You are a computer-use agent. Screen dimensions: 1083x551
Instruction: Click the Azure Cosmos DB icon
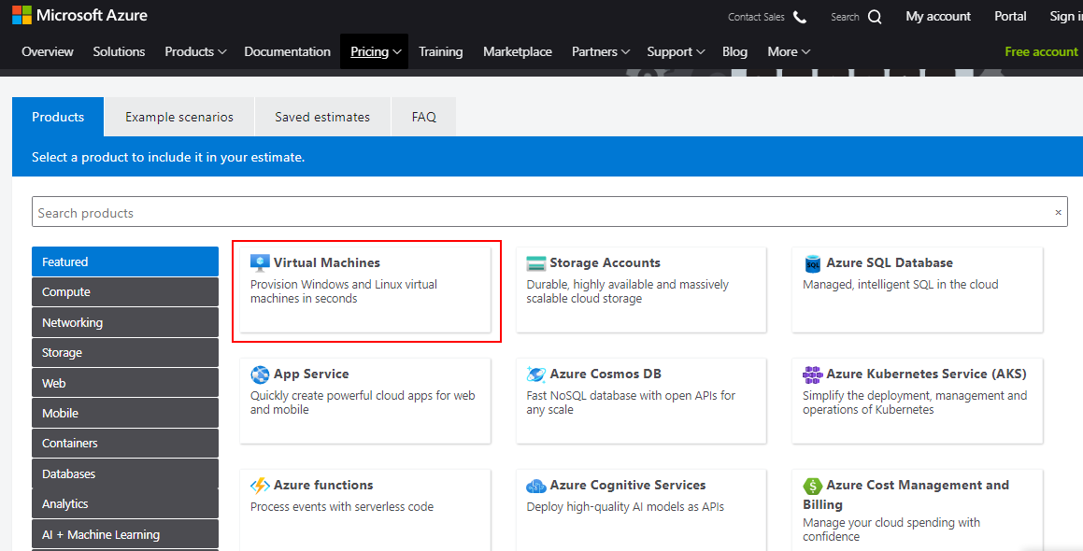(536, 374)
